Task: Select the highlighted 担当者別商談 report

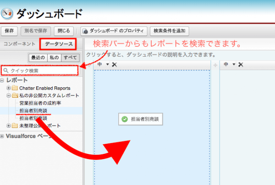Action: pyautogui.click(x=33, y=111)
